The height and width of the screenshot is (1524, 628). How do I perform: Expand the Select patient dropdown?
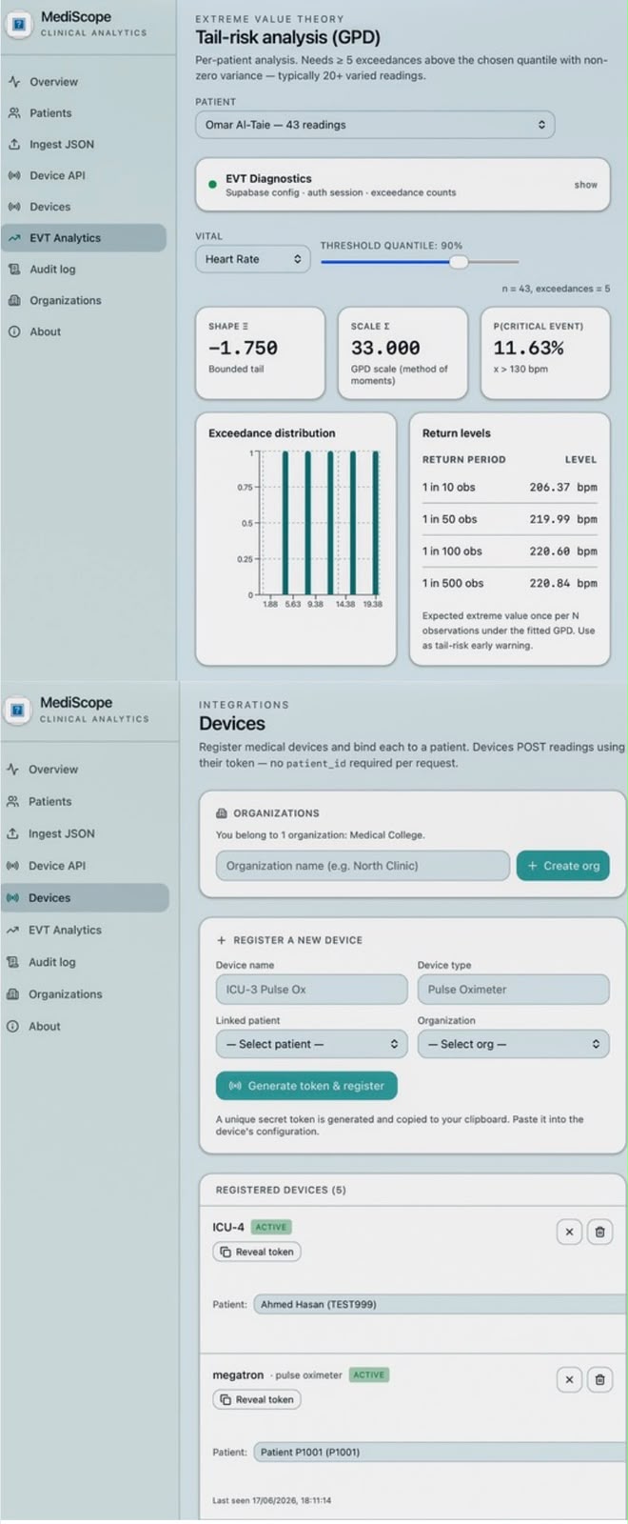[312, 1044]
